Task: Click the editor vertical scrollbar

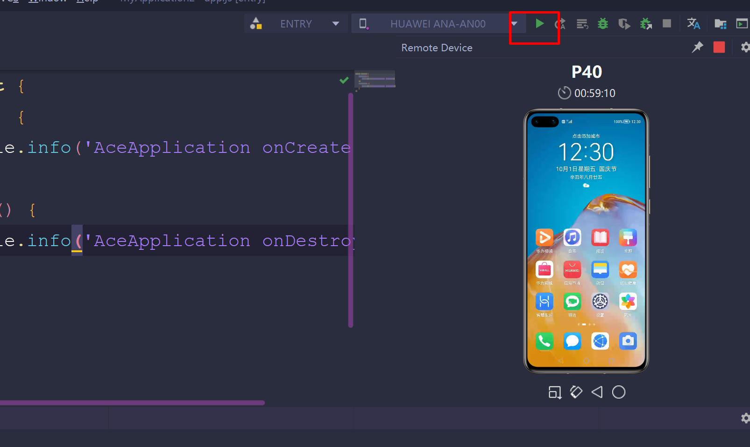Action: coord(351,210)
